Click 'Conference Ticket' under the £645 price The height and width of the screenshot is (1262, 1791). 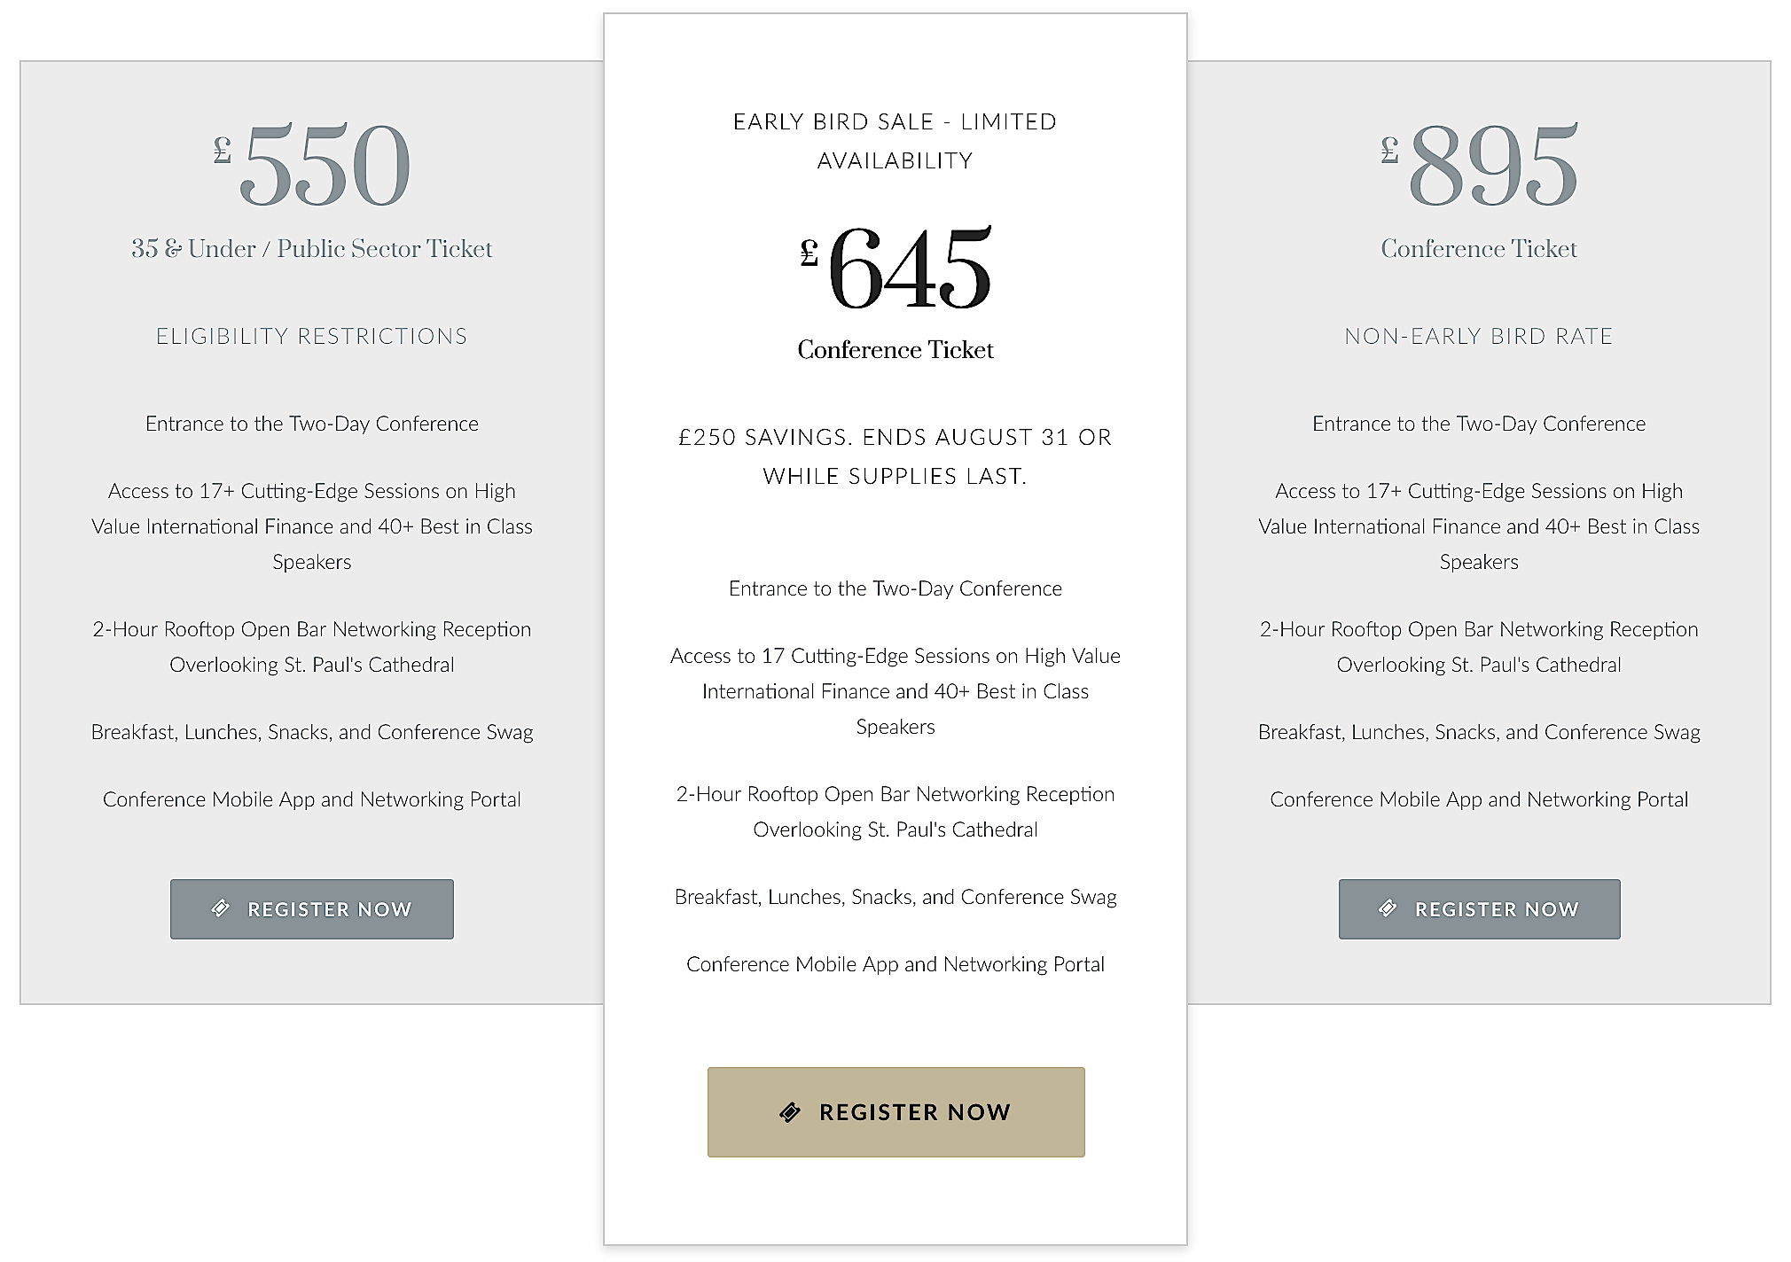895,350
